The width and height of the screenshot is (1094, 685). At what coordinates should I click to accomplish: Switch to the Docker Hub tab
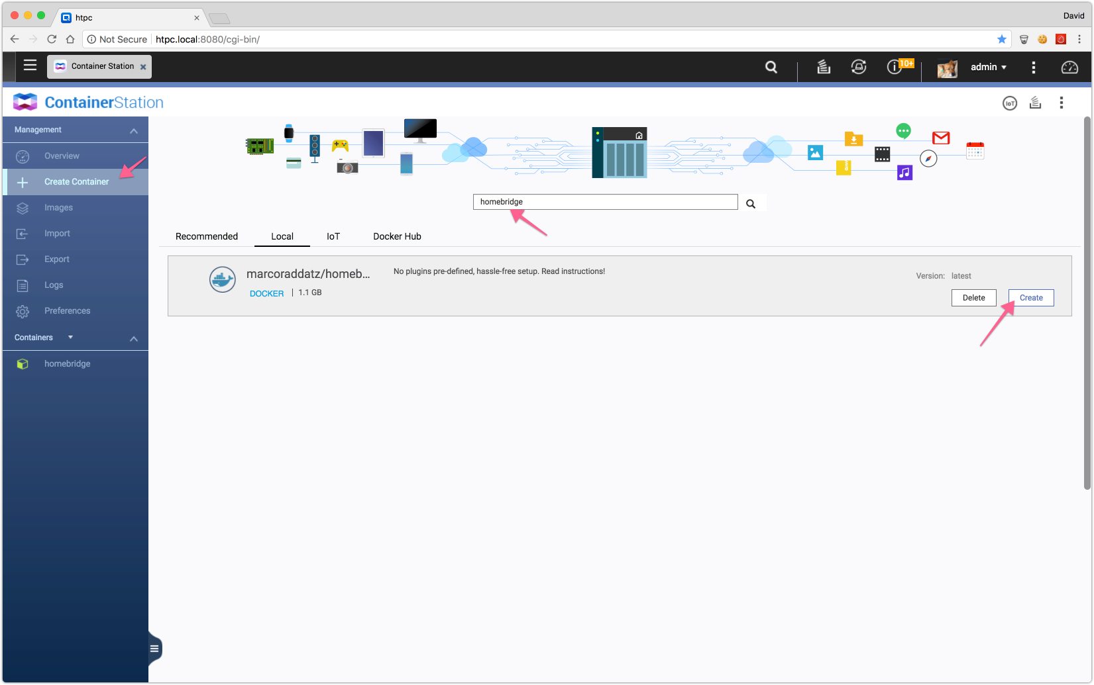(x=397, y=236)
